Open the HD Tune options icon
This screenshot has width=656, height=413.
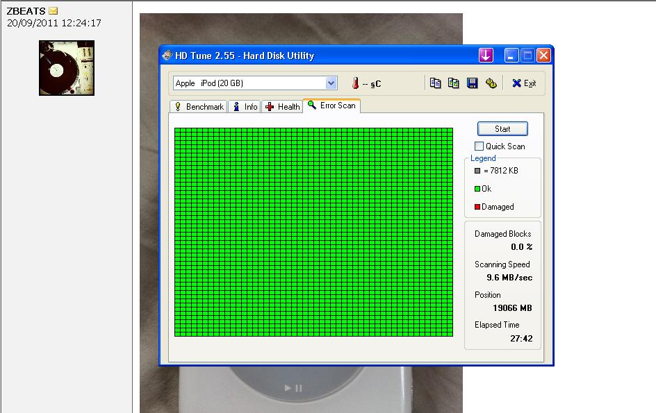click(491, 83)
